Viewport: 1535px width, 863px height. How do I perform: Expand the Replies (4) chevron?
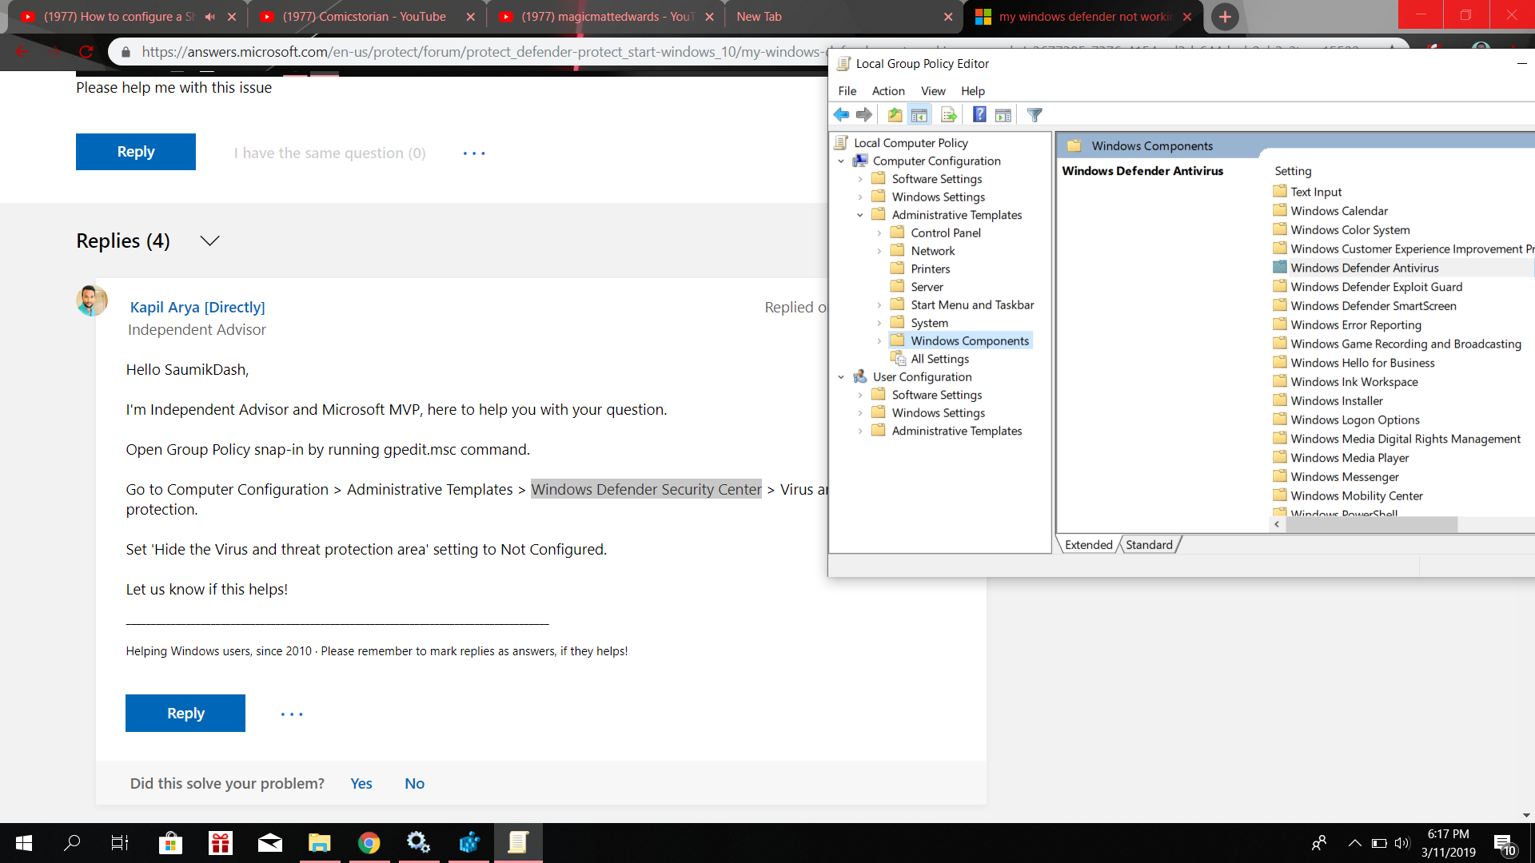209,241
